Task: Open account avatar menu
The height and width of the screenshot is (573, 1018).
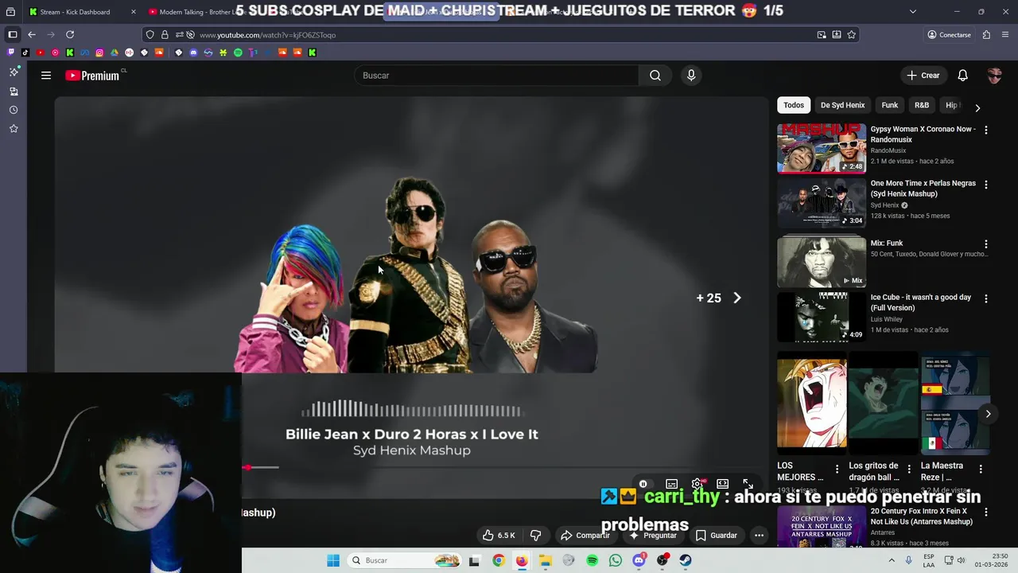Action: pos(995,76)
